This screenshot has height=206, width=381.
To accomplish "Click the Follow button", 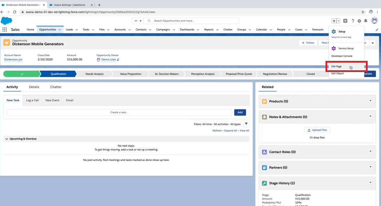I will pos(308,43).
